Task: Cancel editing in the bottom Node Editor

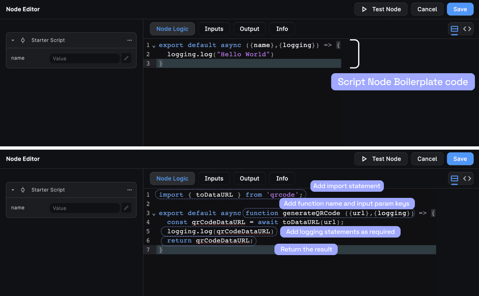Action: tap(427, 159)
